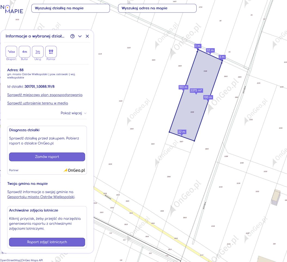Activate the Pomiar measurement tool
The width and height of the screenshot is (287, 262).
(x=51, y=52)
